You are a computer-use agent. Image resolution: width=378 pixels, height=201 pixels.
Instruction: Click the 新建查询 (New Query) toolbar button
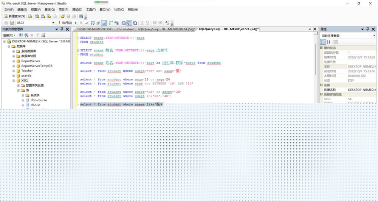point(15,16)
